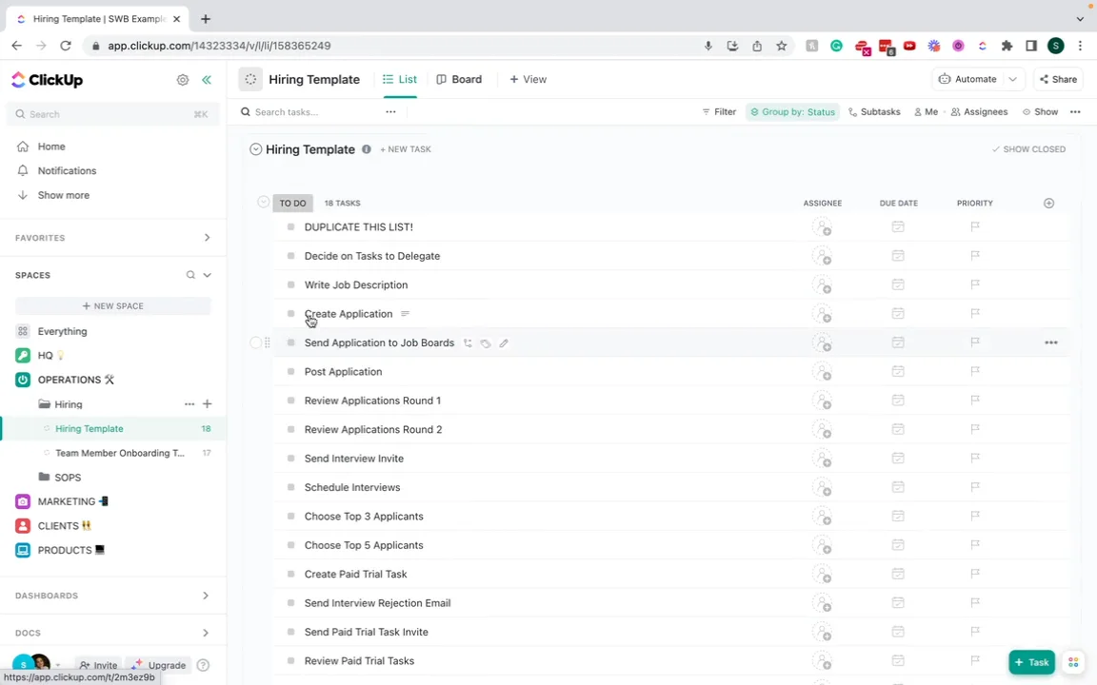Collapse the Spaces section chevron
1097x685 pixels.
[x=207, y=275]
